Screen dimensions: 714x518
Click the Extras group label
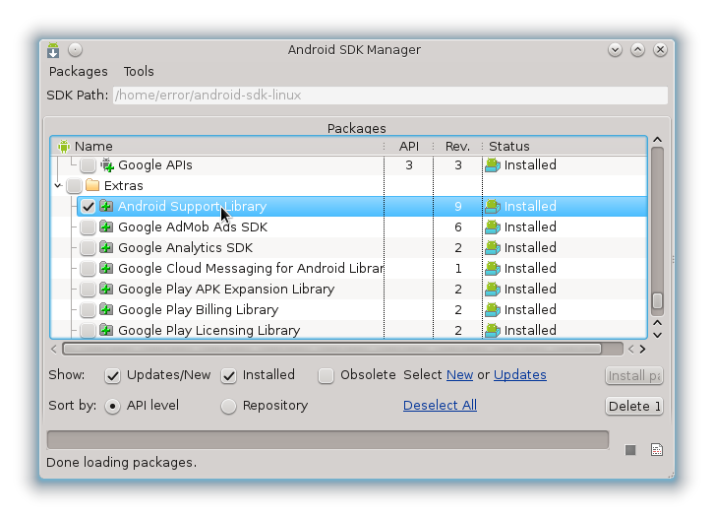tap(123, 185)
